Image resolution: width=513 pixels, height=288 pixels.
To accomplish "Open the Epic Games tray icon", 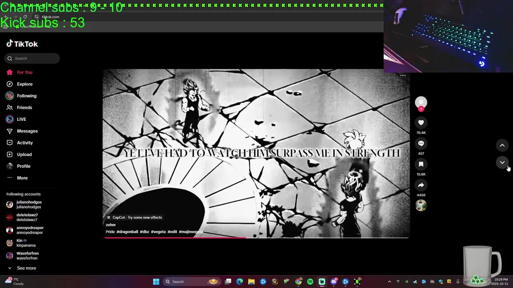I will click(x=398, y=282).
